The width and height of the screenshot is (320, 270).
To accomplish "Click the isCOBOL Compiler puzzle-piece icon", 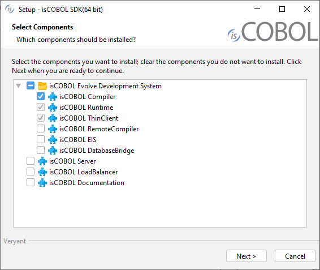I will [x=53, y=97].
